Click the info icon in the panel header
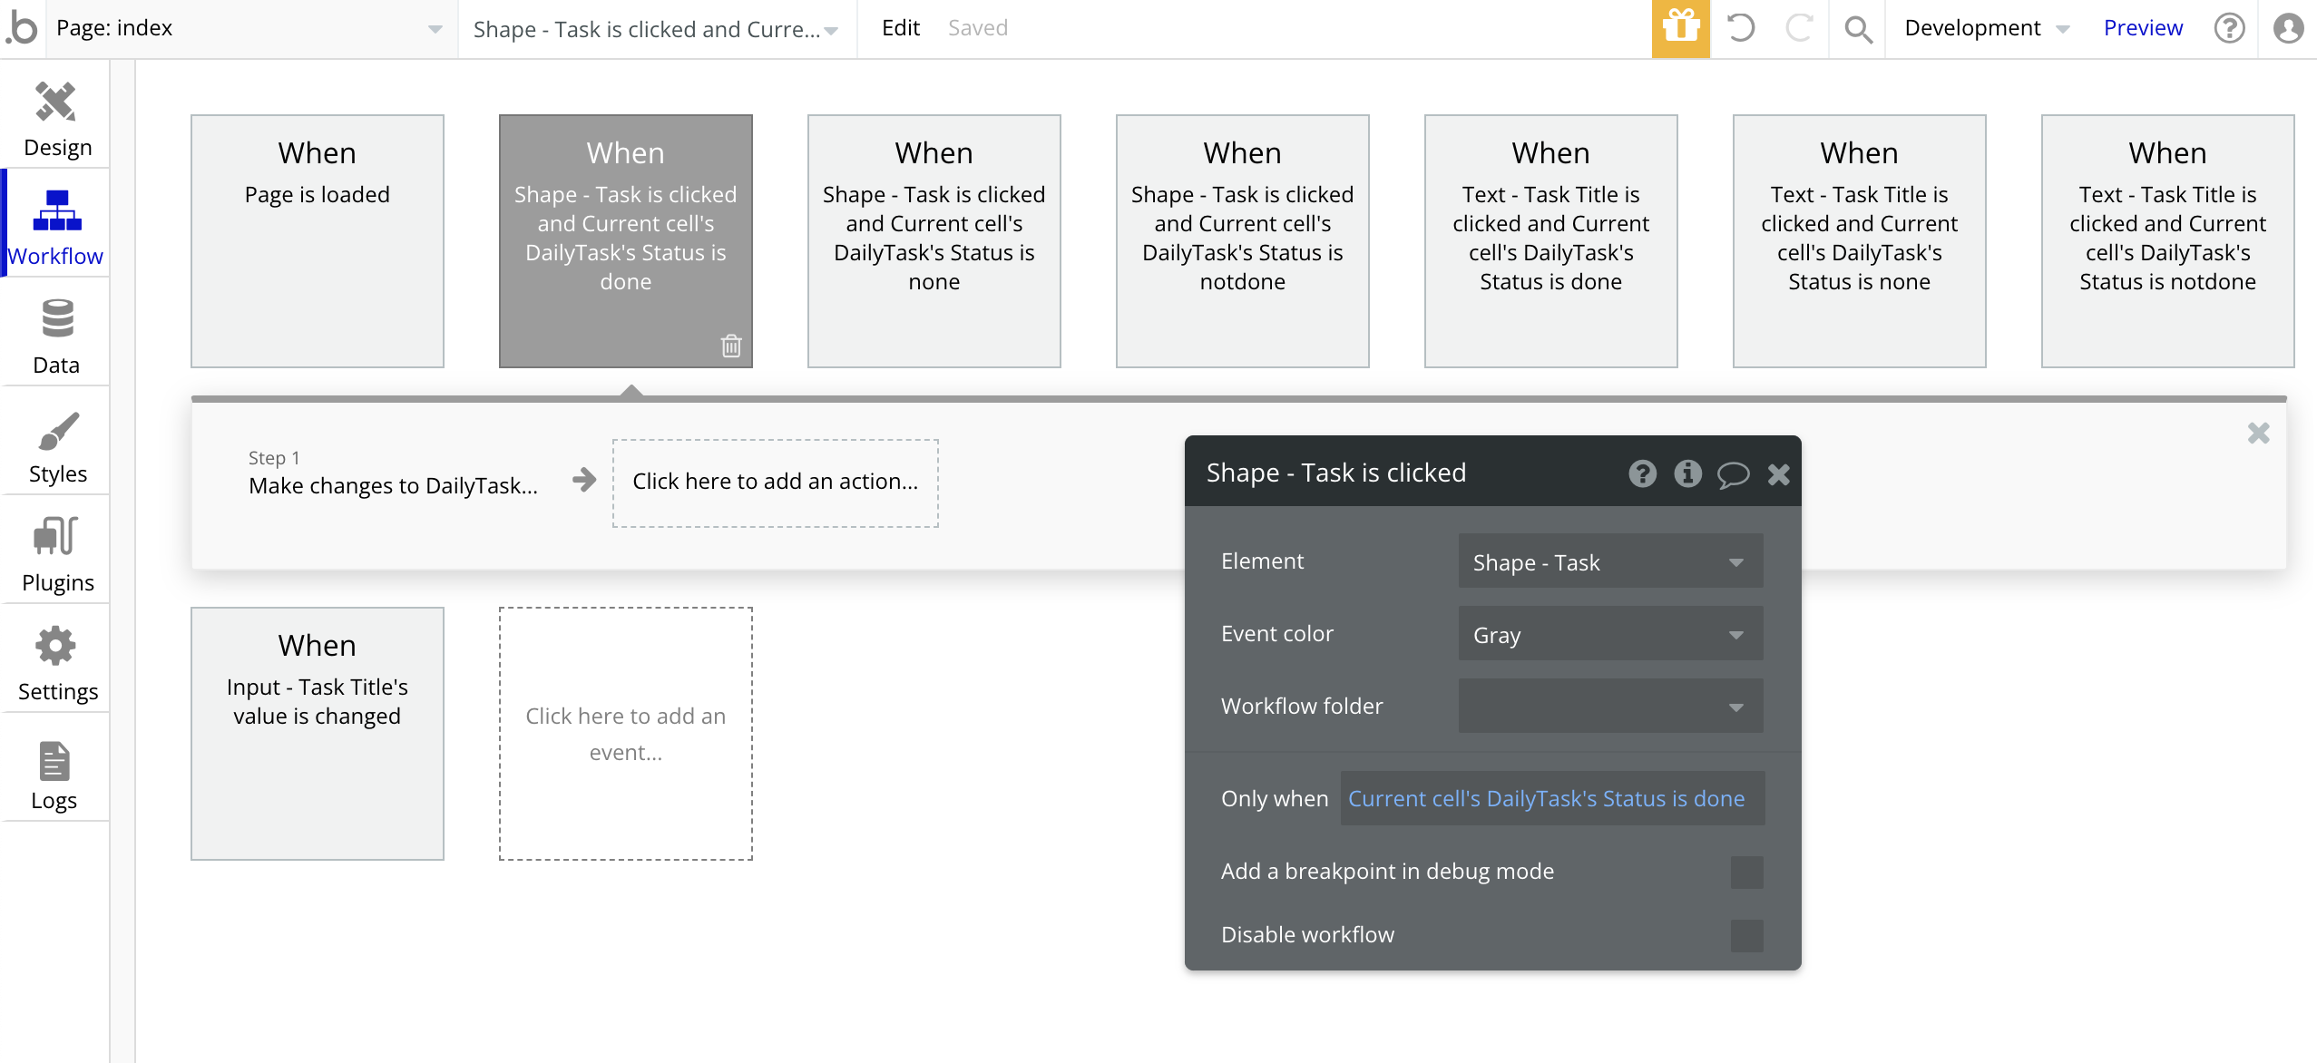This screenshot has width=2317, height=1063. point(1687,473)
